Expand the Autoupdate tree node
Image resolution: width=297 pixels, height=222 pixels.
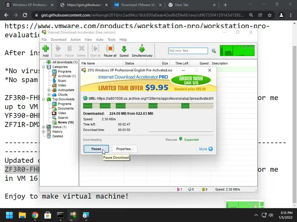[x=49, y=90]
